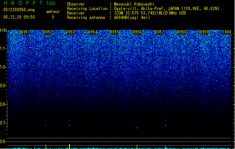Click the Observer field label
Screen dimensions: 235x149
[x=76, y=4]
